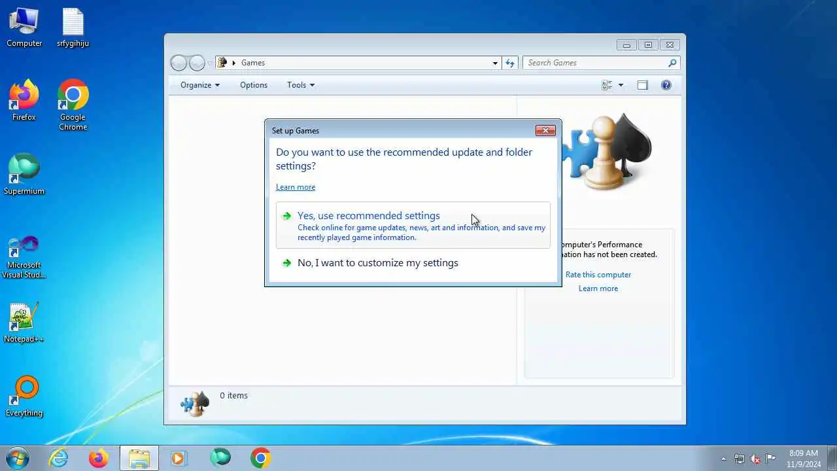This screenshot has width=837, height=471.
Task: Maximize the Games window
Action: [648, 45]
